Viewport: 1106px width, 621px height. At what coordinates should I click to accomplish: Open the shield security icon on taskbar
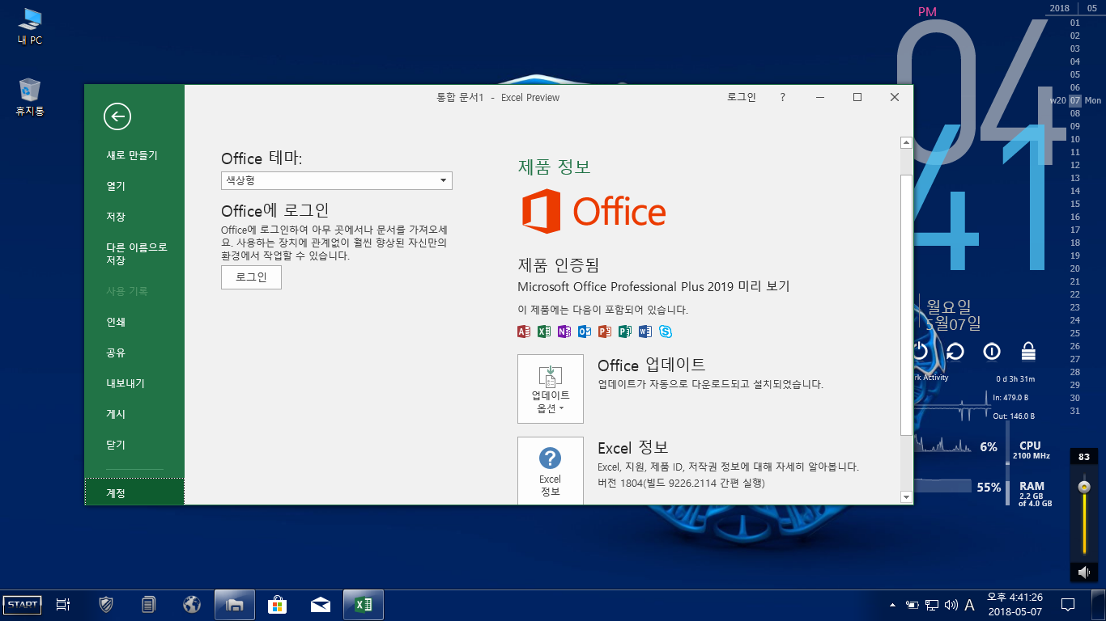[106, 604]
